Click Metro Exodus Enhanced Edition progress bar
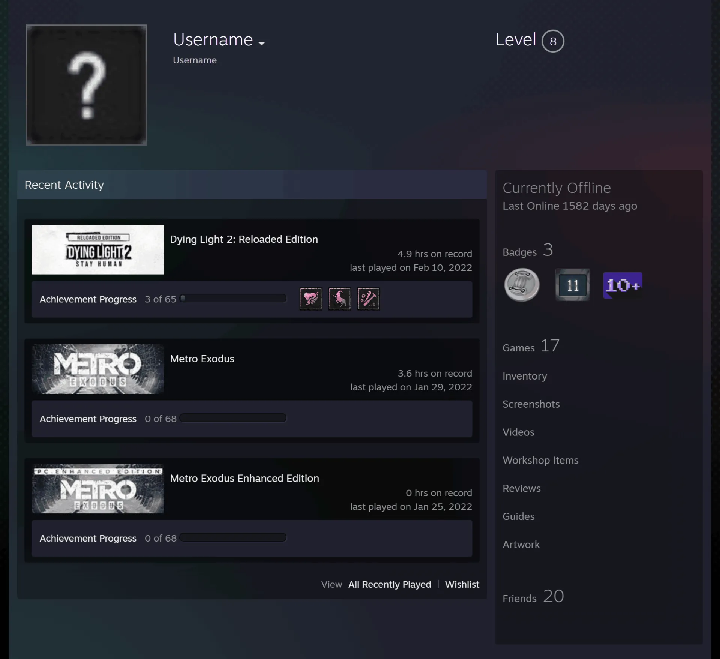 click(x=233, y=537)
